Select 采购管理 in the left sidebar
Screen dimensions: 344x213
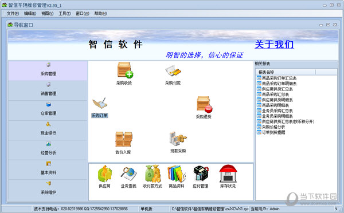click(48, 71)
